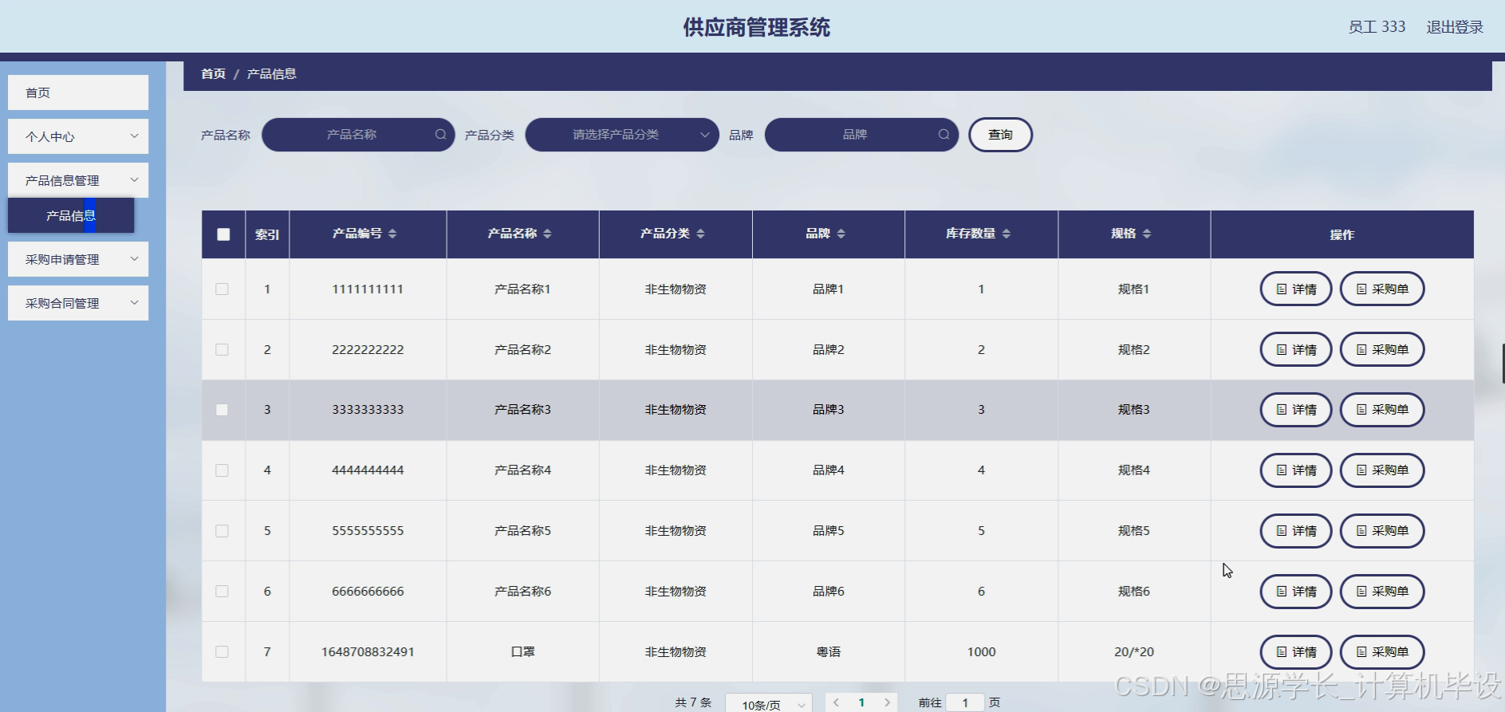Click the 供应商管理系统 title
The height and width of the screenshot is (712, 1505).
756,27
